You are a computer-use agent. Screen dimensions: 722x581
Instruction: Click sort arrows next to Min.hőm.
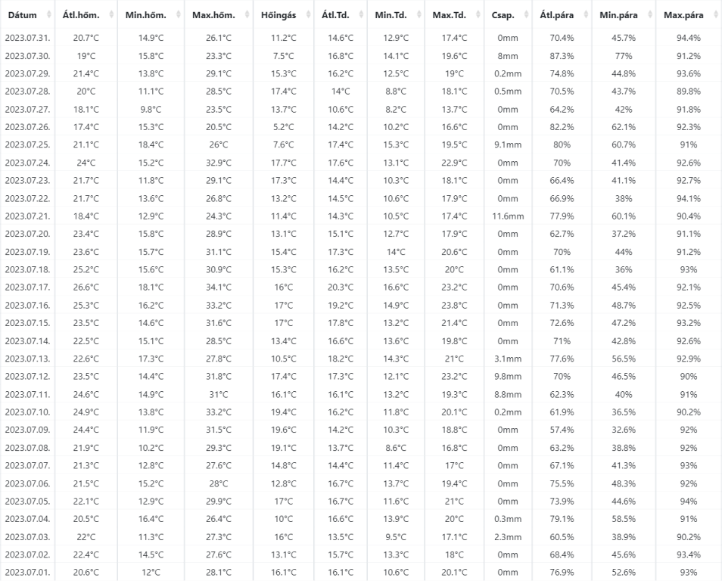tap(179, 14)
